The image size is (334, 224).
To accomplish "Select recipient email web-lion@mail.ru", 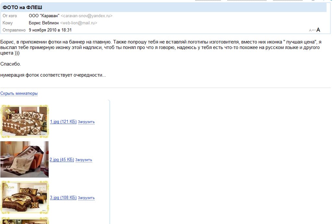I will (78, 23).
